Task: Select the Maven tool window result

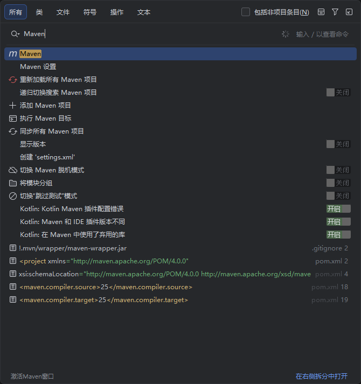Action: [x=180, y=54]
